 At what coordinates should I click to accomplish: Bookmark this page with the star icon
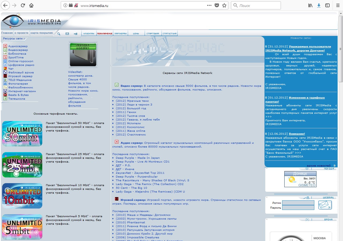pos(224,5)
